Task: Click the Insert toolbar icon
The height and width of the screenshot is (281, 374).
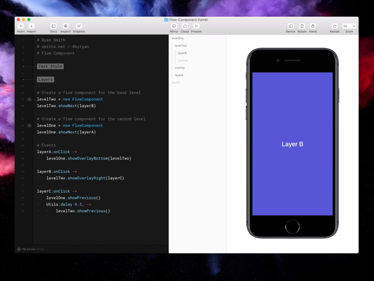Action: (x=21, y=26)
